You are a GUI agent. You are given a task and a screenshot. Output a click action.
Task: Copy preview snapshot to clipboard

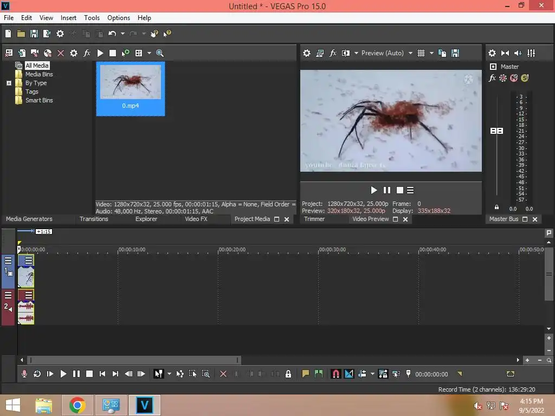point(442,53)
